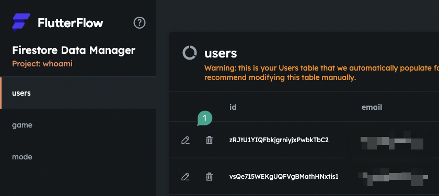The width and height of the screenshot is (439, 196).
Task: Delete the zRJtU1YIQFbkjgrniyjxPwbkTbC2 user row
Action: pos(209,140)
